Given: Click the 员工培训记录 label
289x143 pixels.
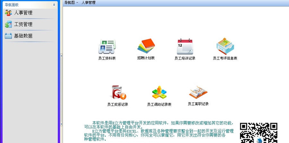Looking at the screenshot, I should (185, 58).
